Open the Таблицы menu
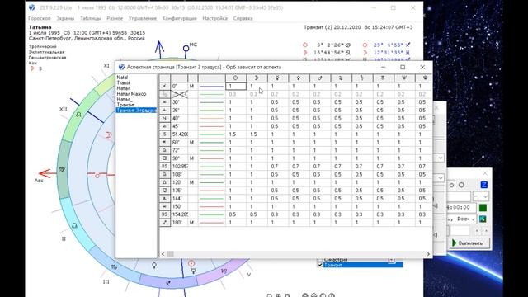 point(90,18)
